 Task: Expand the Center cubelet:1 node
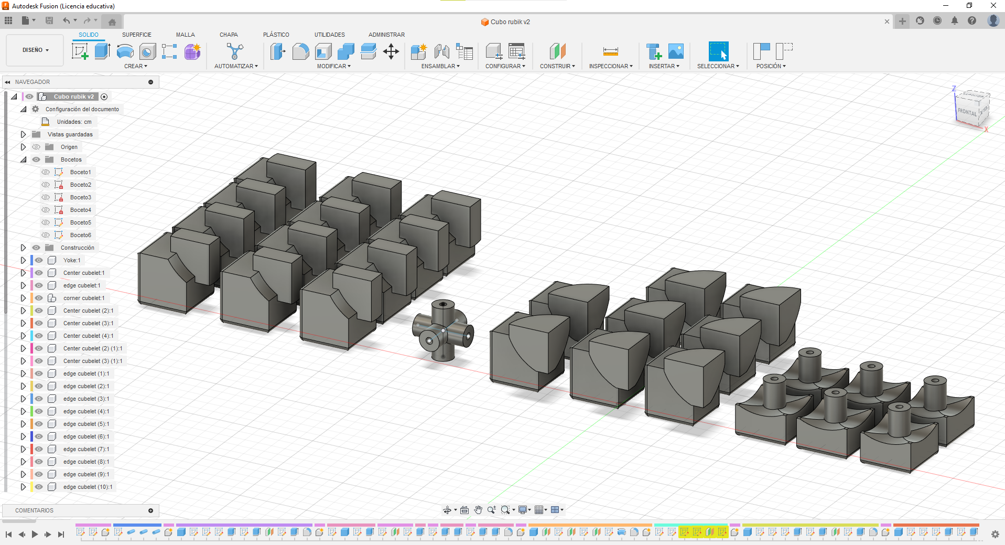pyautogui.click(x=23, y=273)
